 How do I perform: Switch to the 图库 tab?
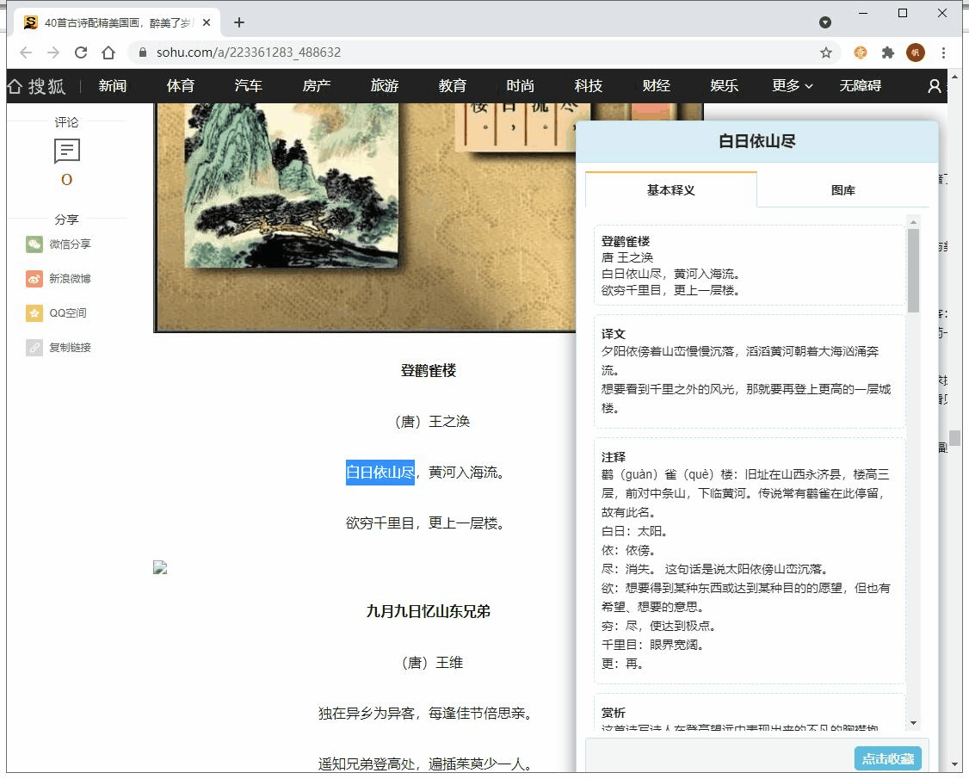pyautogui.click(x=843, y=190)
